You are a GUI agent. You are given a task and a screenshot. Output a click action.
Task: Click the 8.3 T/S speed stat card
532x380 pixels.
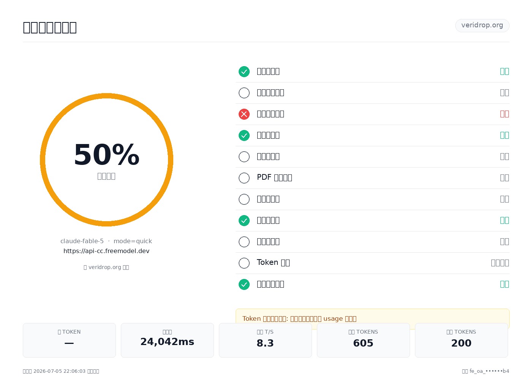tap(265, 340)
